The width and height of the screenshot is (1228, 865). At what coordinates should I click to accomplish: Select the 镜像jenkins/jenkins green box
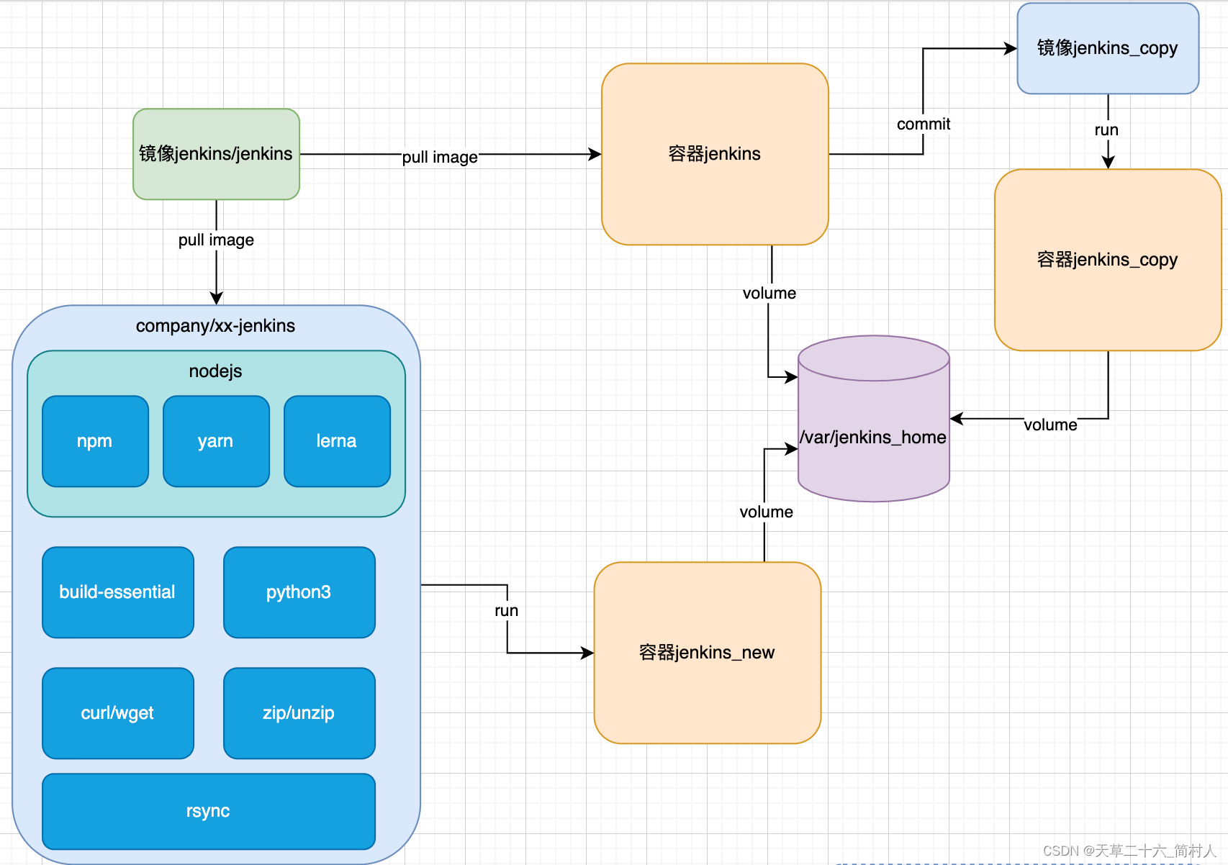click(x=216, y=154)
